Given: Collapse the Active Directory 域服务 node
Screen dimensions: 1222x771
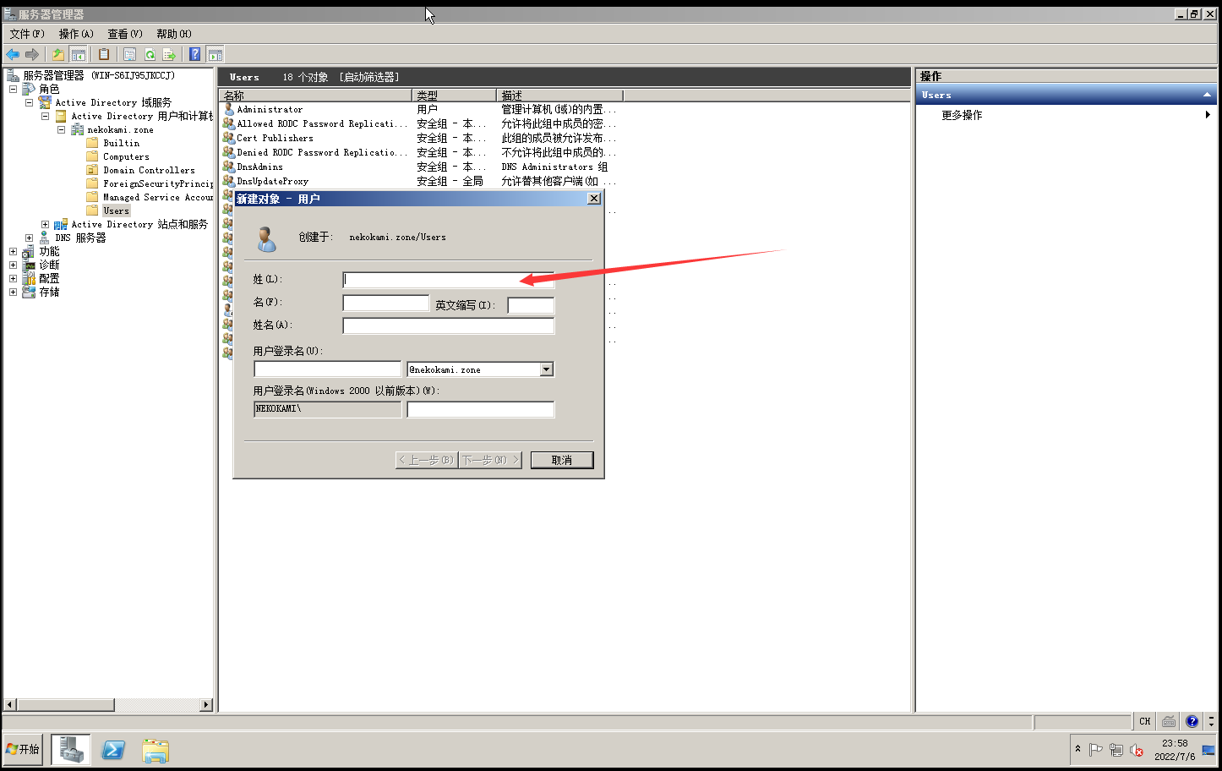Looking at the screenshot, I should point(29,102).
